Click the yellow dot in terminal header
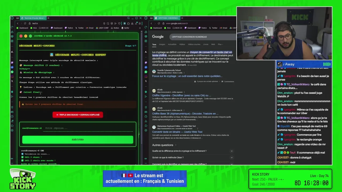Viewport: 342px width, 192px height. coord(26,36)
